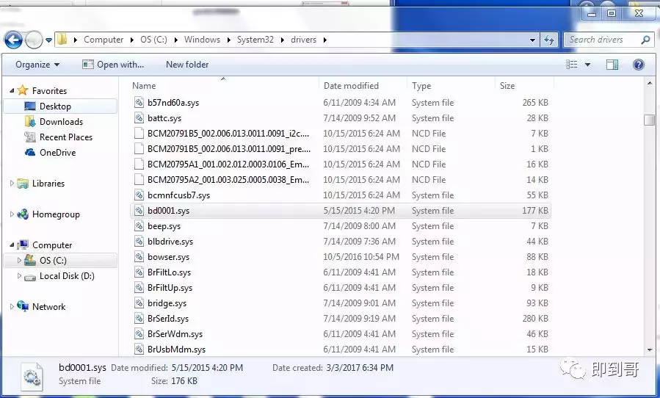Select the Homegroup icon in sidebar
The image size is (660, 398).
pos(23,214)
